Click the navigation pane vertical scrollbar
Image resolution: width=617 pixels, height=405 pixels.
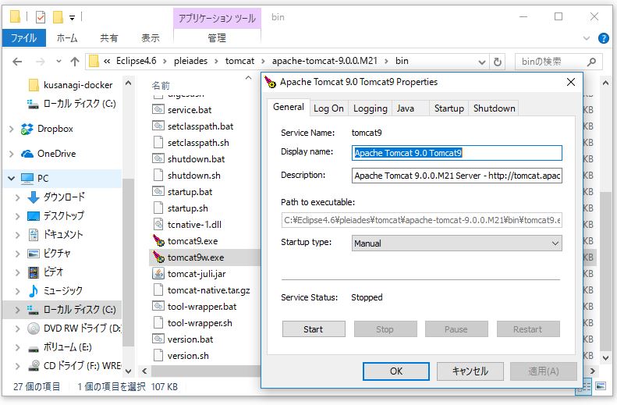tap(128, 263)
